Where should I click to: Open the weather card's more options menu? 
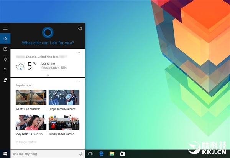(78, 53)
